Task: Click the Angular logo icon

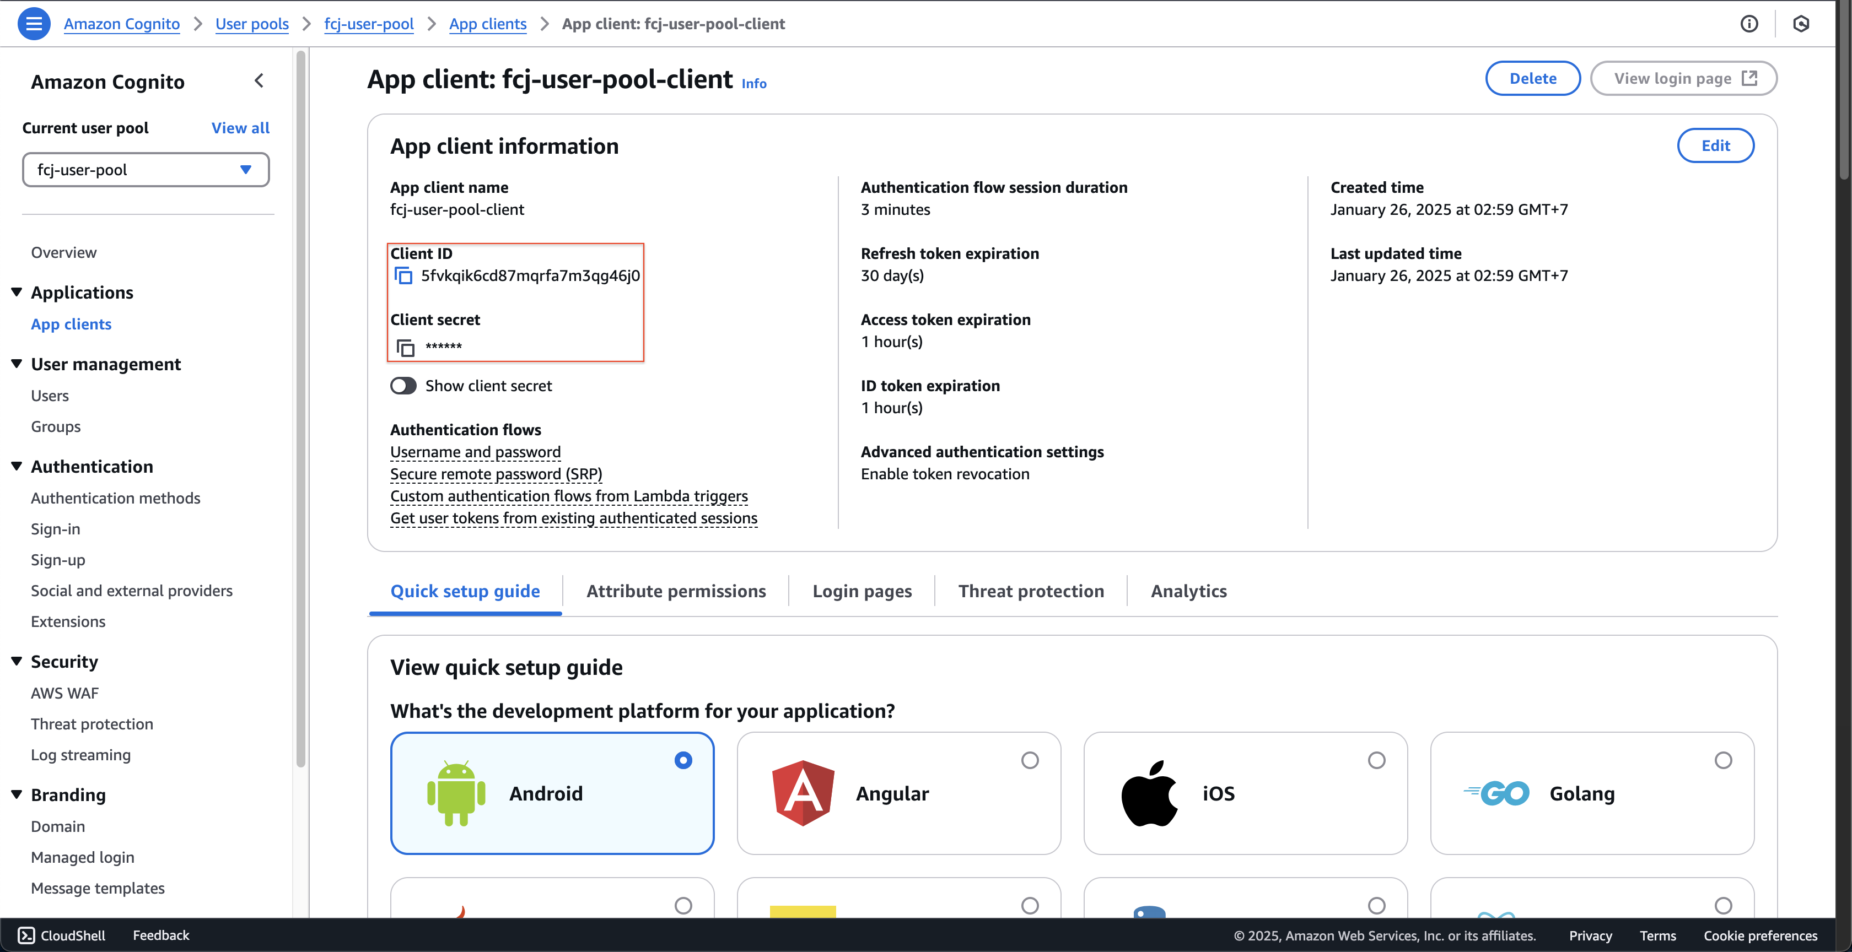Action: click(803, 793)
